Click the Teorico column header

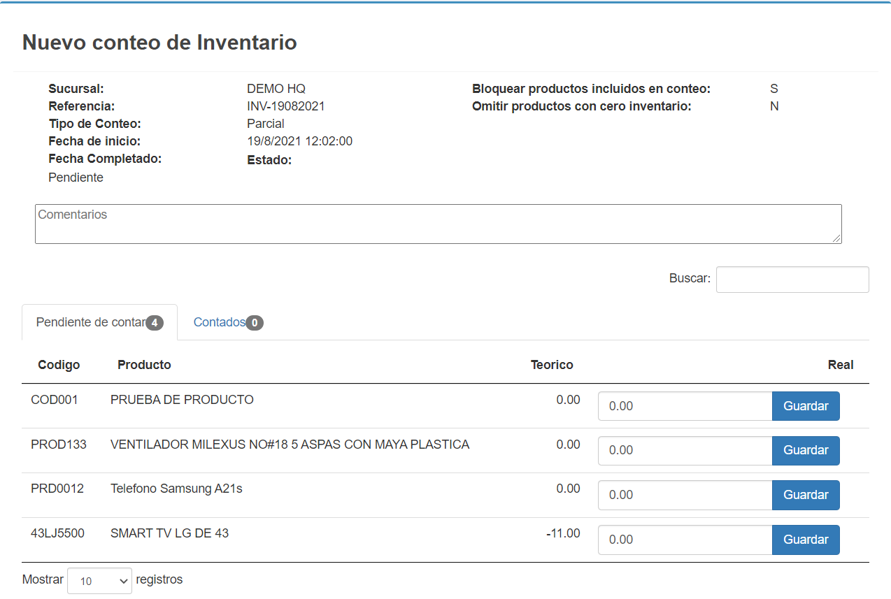(552, 364)
